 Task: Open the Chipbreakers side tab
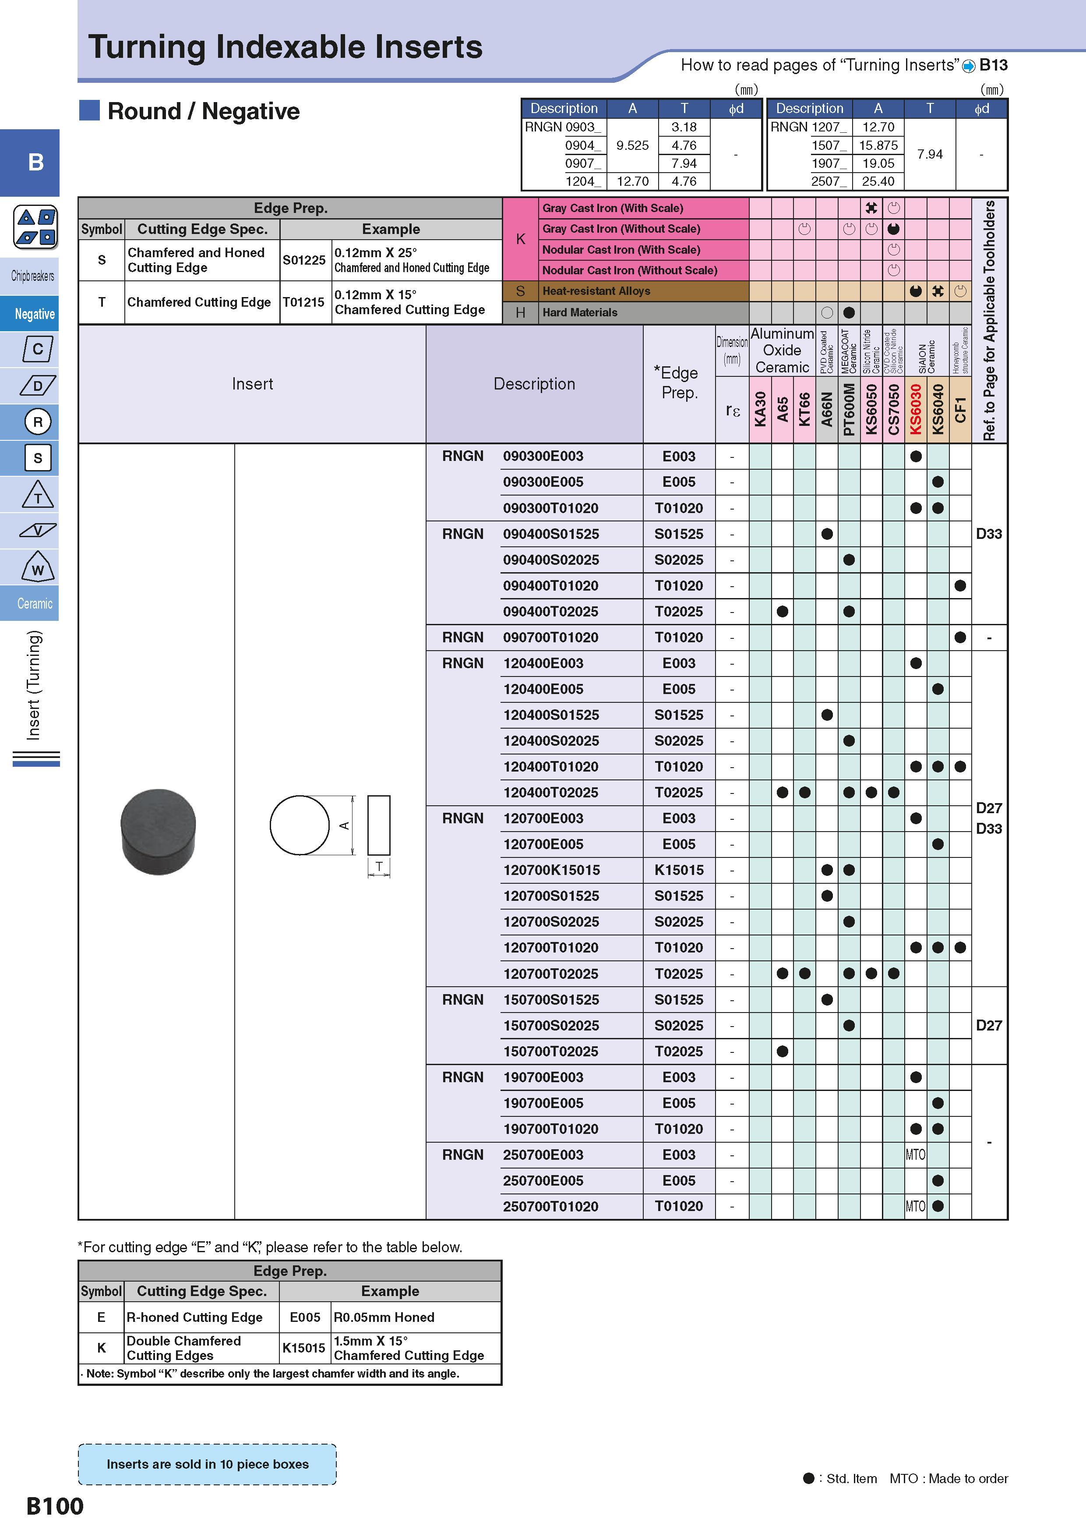(x=29, y=276)
